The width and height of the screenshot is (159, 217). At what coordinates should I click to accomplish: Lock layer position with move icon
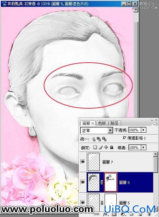point(106,147)
